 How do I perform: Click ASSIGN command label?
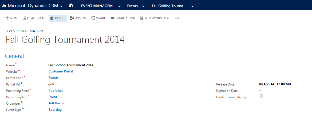coord(81,18)
